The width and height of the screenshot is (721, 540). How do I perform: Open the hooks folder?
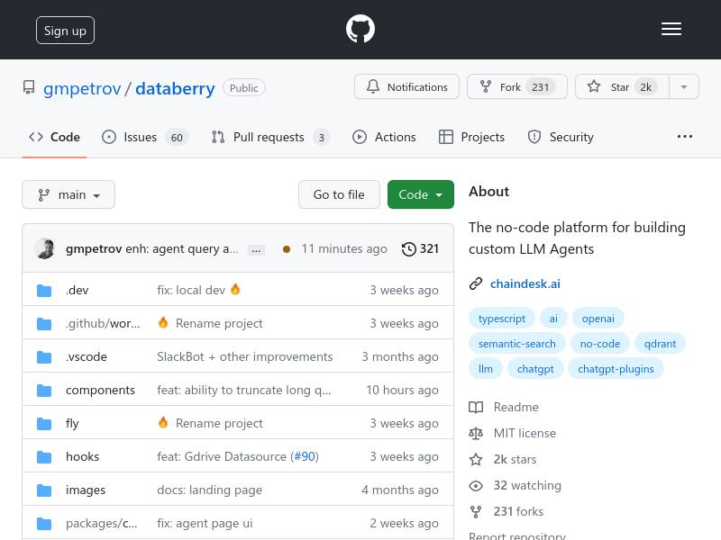tap(82, 457)
